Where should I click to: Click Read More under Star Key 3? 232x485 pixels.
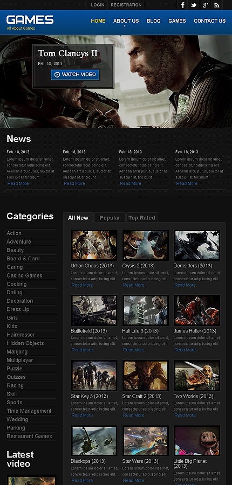pyautogui.click(x=82, y=415)
